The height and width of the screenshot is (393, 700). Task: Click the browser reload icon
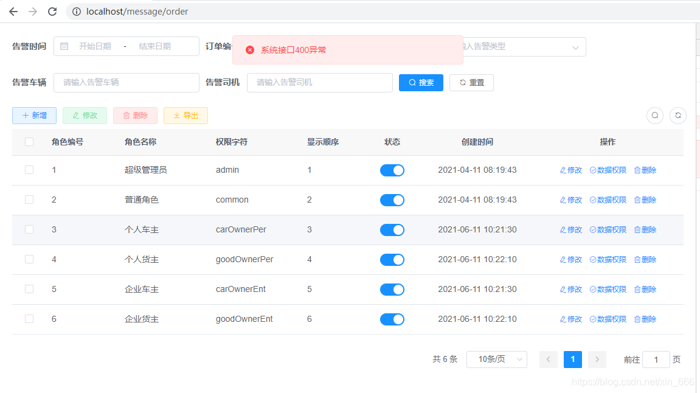coord(52,11)
